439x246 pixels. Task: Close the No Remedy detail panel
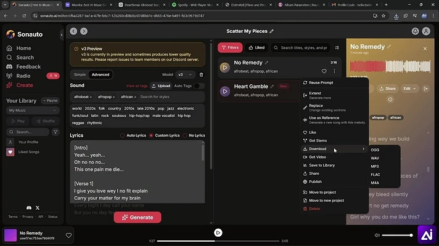coord(425,49)
